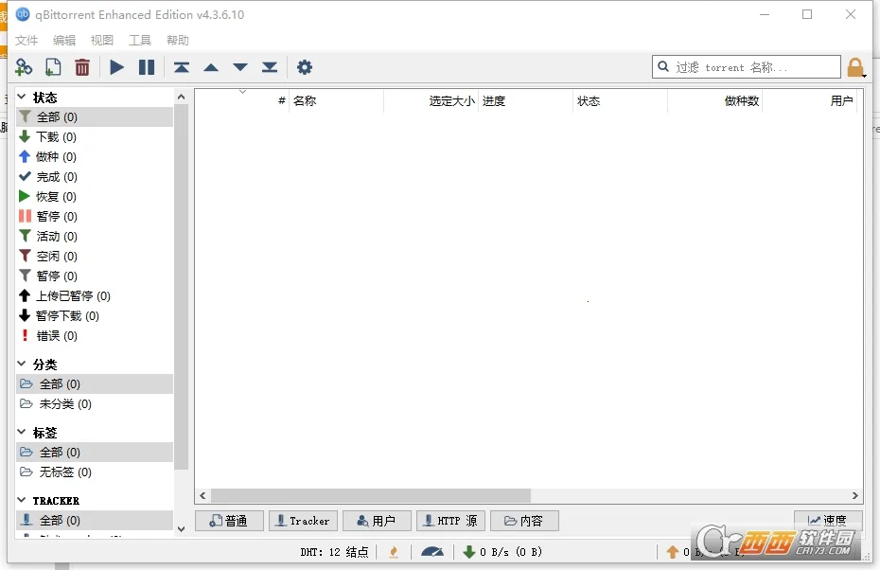Click the delete torrent trash icon
880x570 pixels.
[82, 66]
